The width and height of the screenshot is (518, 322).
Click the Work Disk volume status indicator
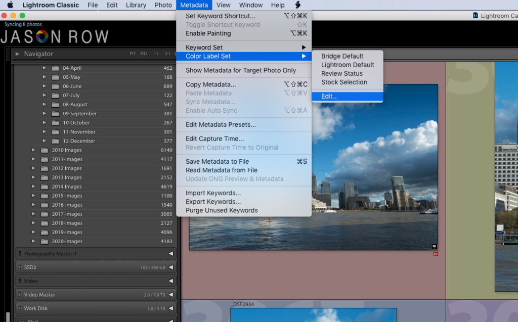pyautogui.click(x=20, y=308)
